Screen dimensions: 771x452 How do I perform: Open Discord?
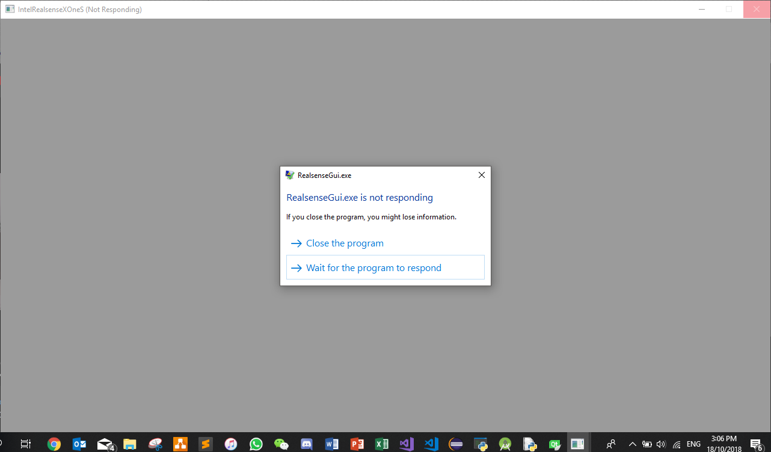pyautogui.click(x=306, y=444)
